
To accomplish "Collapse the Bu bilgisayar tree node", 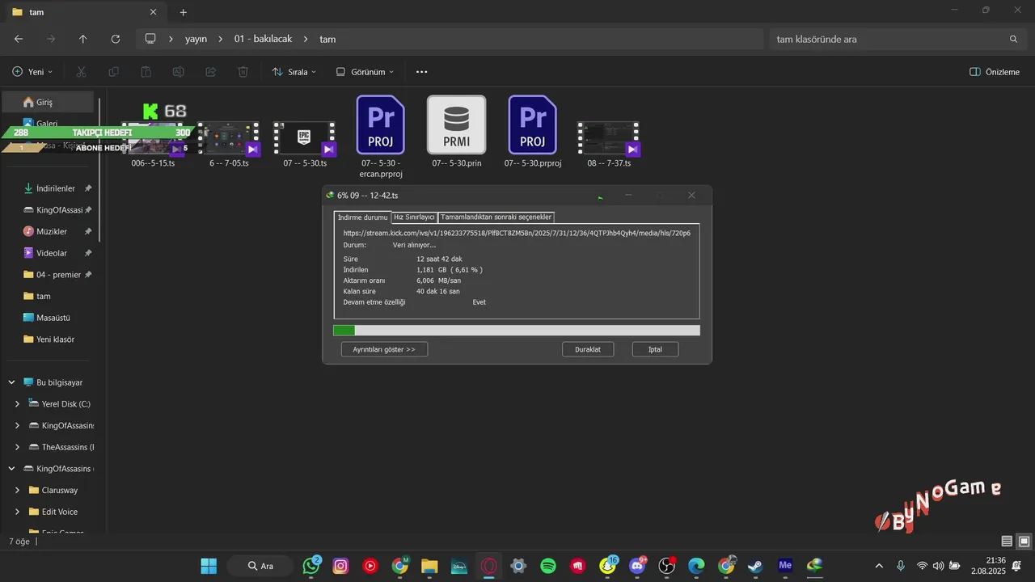I will pos(11,382).
